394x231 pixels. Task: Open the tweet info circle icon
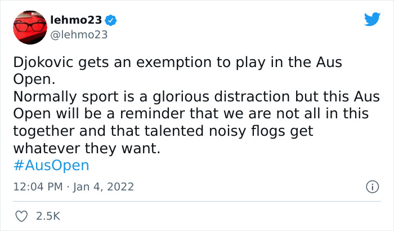[x=371, y=186]
